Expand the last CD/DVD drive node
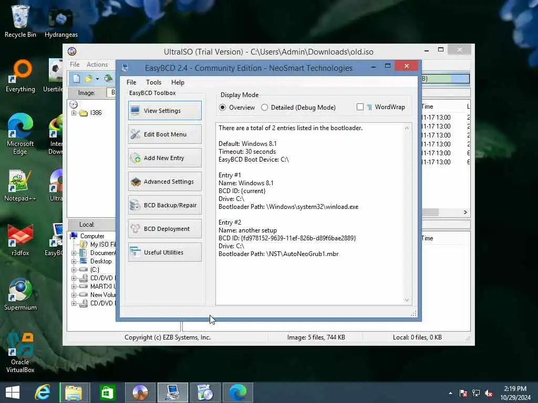The image size is (538, 403). 74,303
